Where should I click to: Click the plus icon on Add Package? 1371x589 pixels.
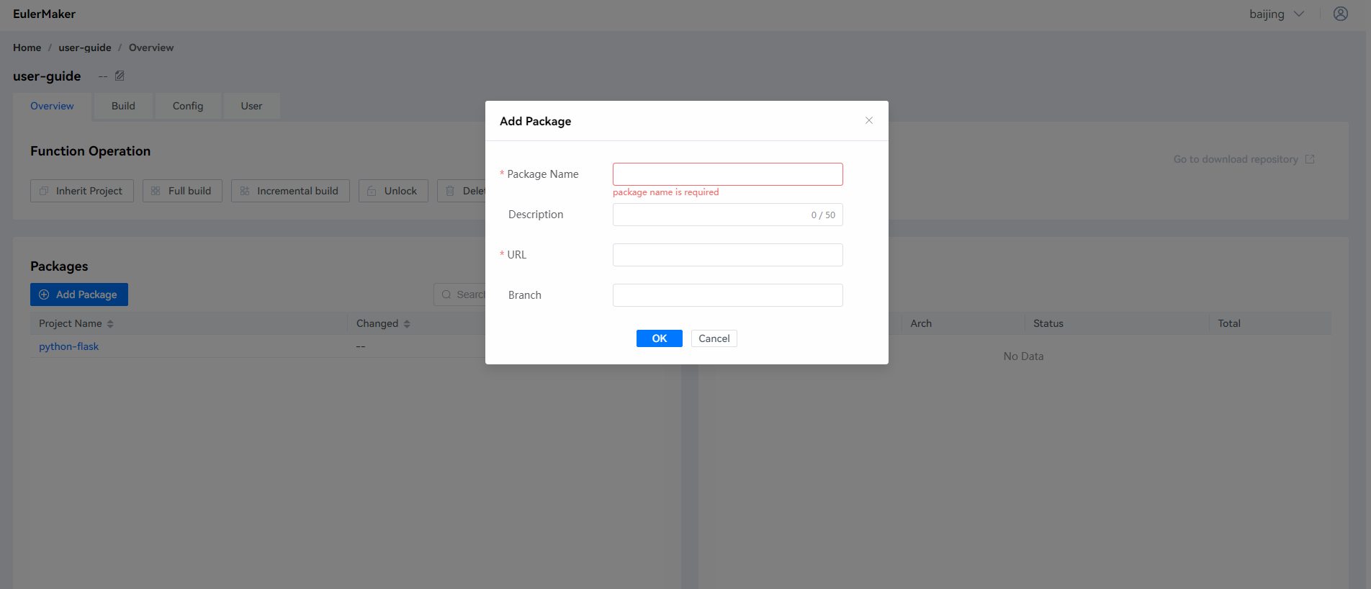44,294
